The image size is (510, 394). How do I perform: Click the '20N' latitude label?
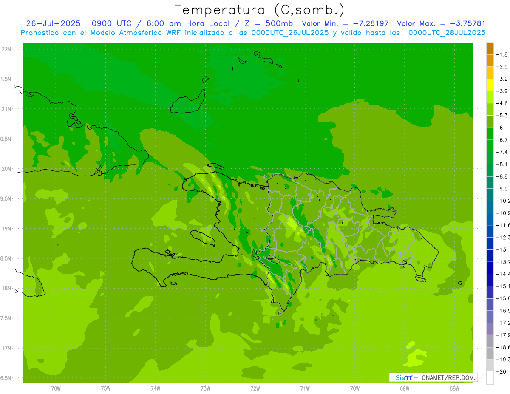tap(7, 169)
